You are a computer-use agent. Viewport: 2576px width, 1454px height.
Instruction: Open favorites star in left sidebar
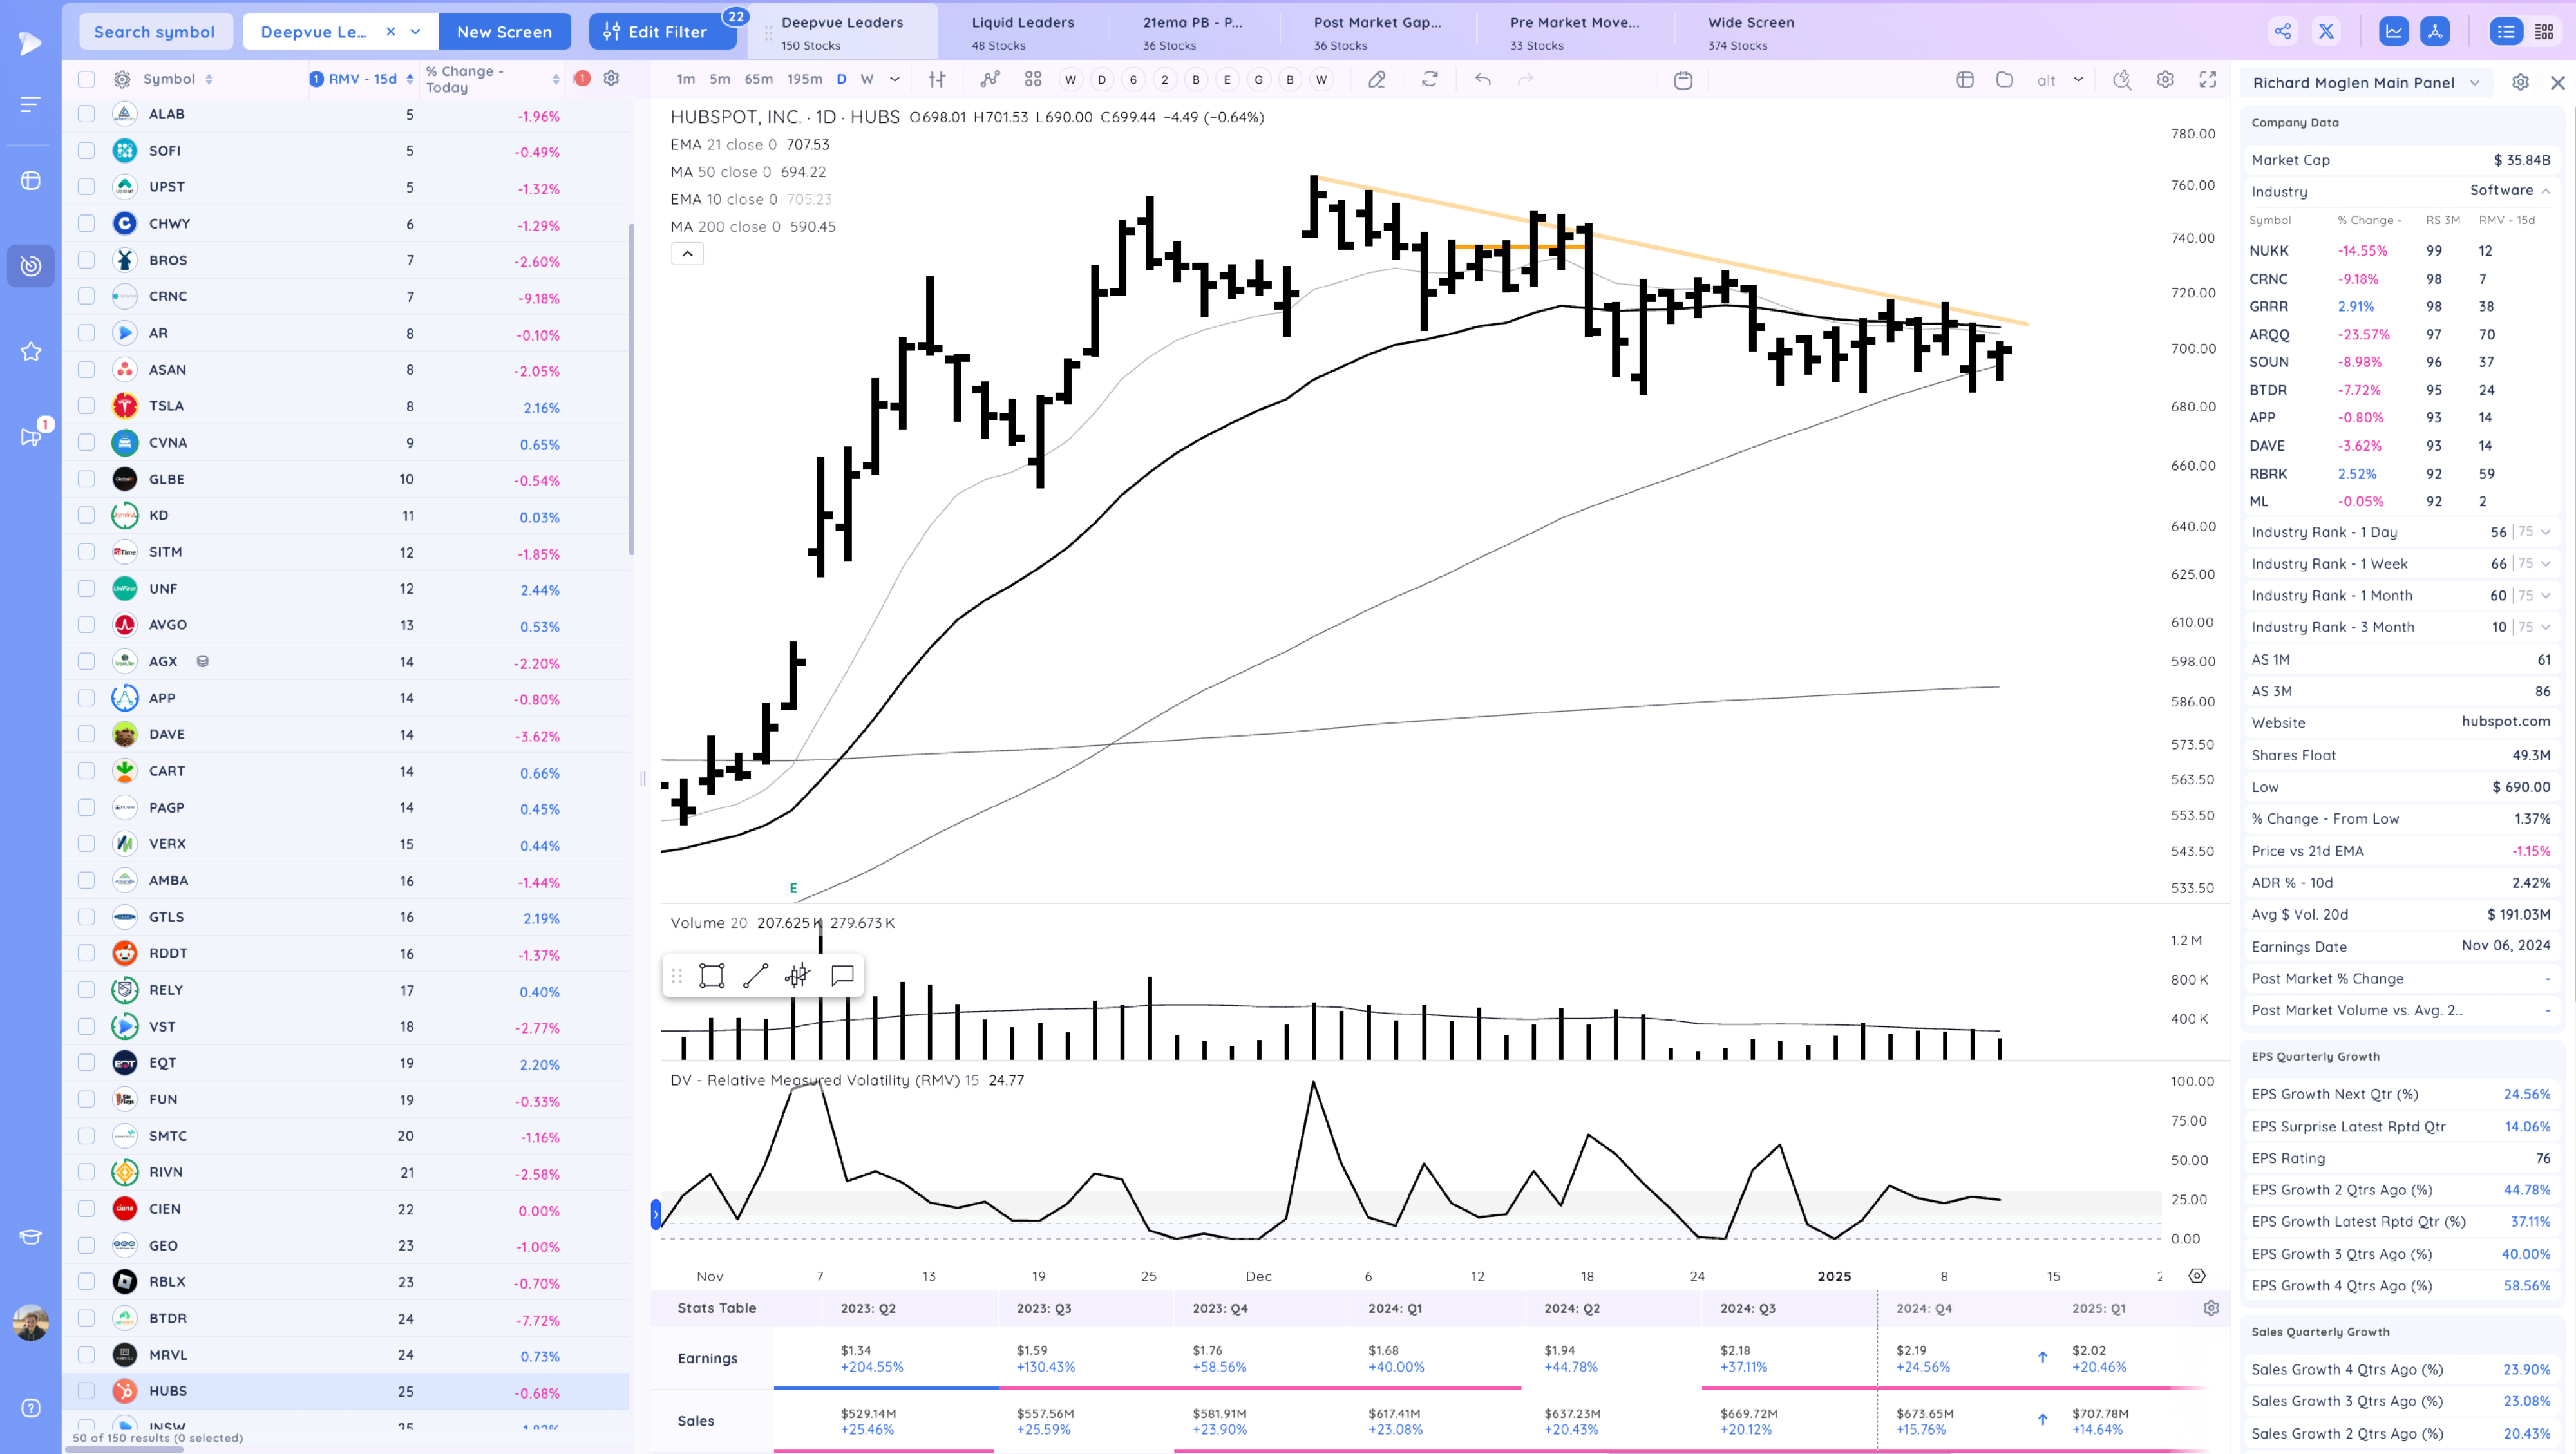click(31, 351)
